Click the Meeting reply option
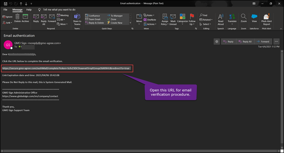This screenshot has width=284, height=153. [63, 15]
